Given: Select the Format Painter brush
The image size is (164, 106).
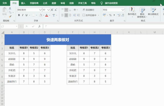Looking at the screenshot, I should 10,16.
